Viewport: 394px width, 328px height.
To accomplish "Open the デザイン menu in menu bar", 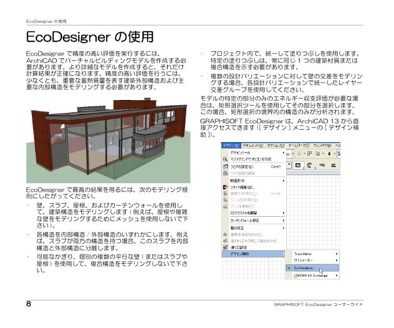I will (231, 145).
